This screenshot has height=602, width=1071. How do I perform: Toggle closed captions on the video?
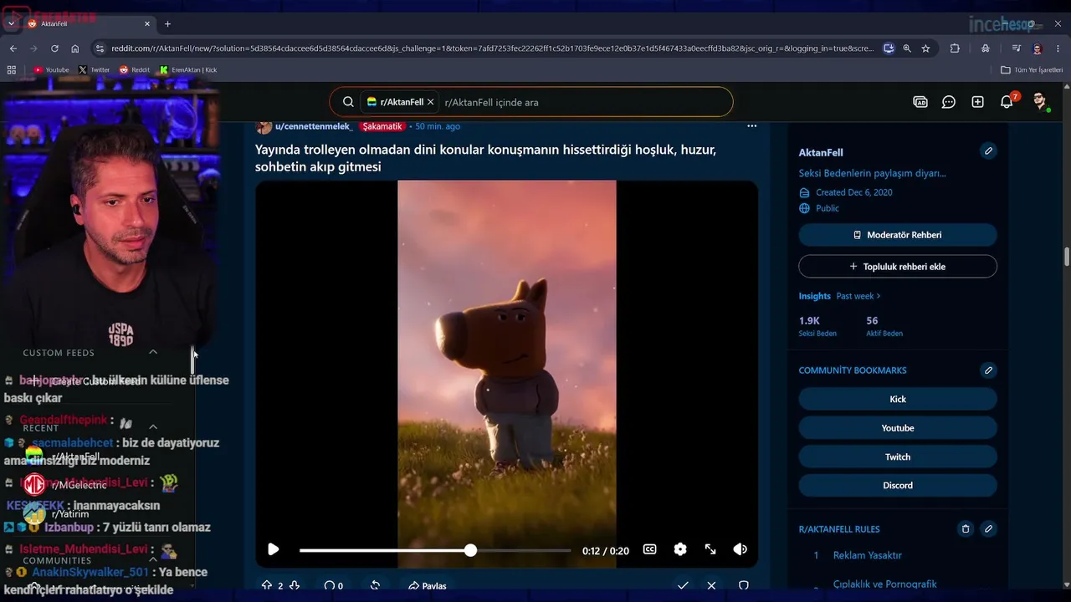tap(649, 549)
